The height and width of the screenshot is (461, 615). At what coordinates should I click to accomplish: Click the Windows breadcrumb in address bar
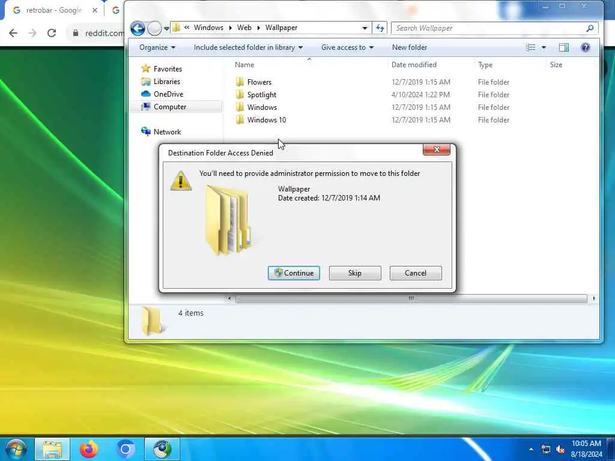(x=208, y=28)
